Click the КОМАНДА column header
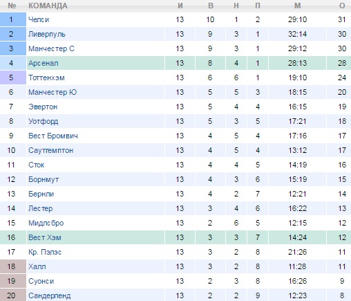This screenshot has width=351, height=301. [x=48, y=6]
